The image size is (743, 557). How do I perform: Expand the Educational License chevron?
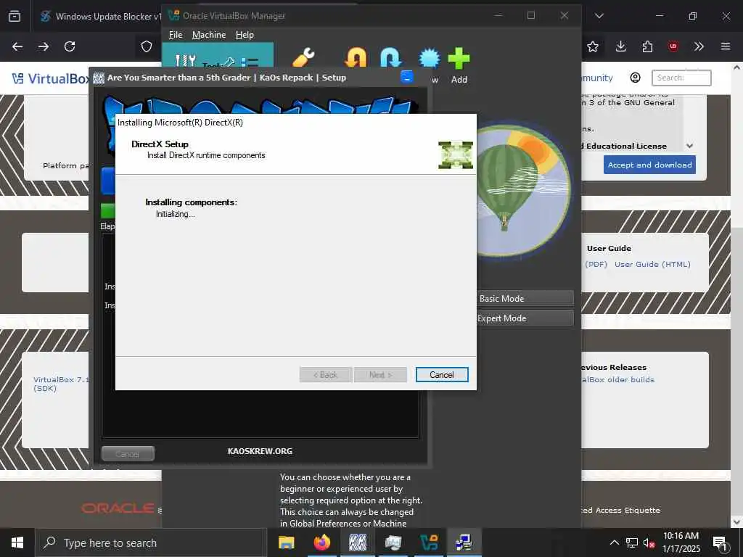(x=690, y=146)
